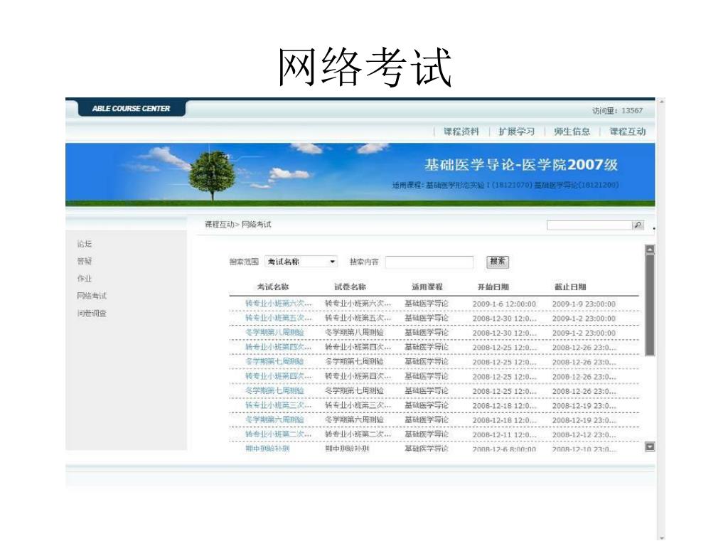Click the 搜索 button

tap(498, 262)
